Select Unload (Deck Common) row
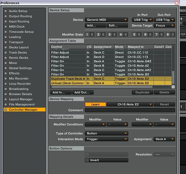This screenshot has width=186, height=174. click(x=111, y=83)
